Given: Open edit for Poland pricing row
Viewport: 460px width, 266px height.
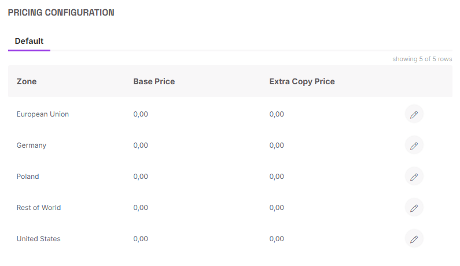Looking at the screenshot, I should [414, 177].
